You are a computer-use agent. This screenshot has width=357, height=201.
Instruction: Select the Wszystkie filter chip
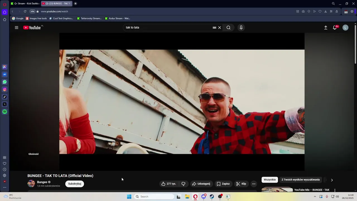click(x=270, y=180)
